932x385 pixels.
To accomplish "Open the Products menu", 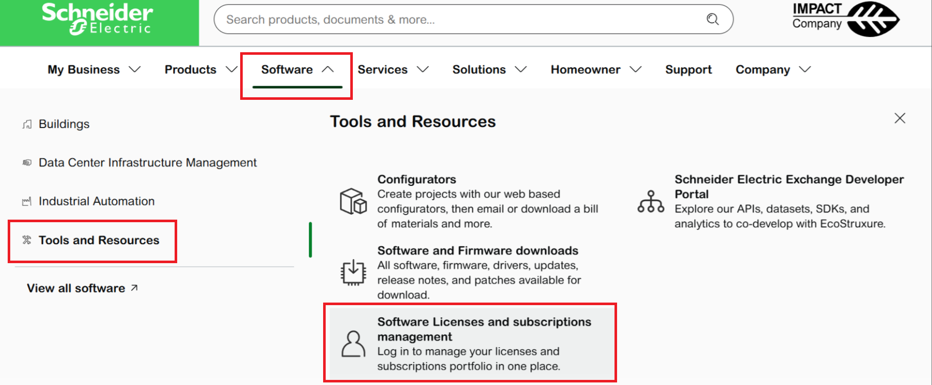I will 190,69.
